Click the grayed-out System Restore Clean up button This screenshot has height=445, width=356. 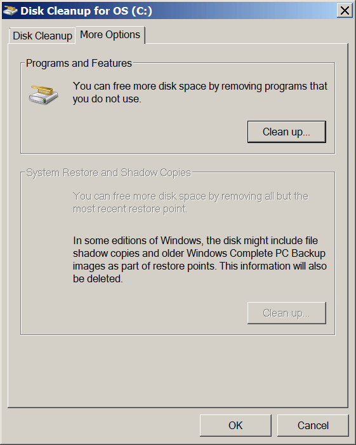click(287, 313)
